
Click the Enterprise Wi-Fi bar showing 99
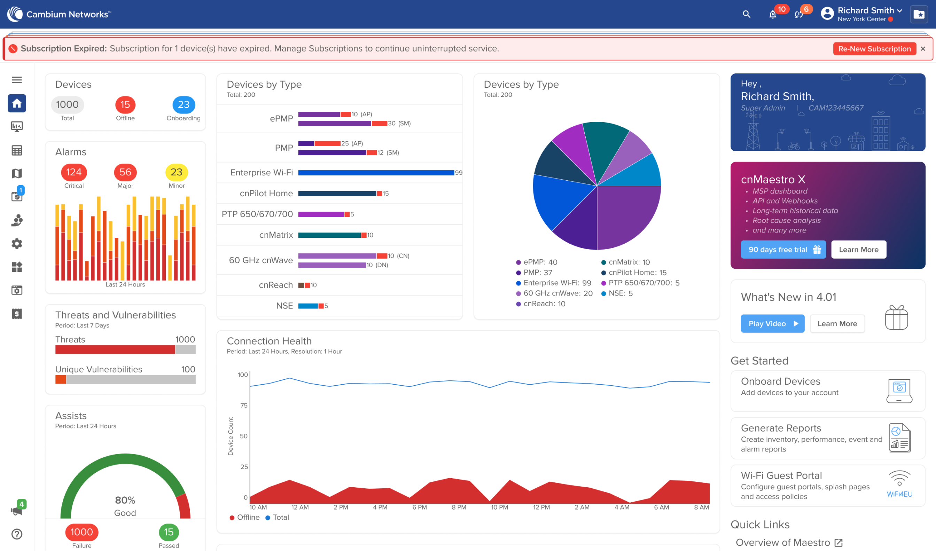376,173
